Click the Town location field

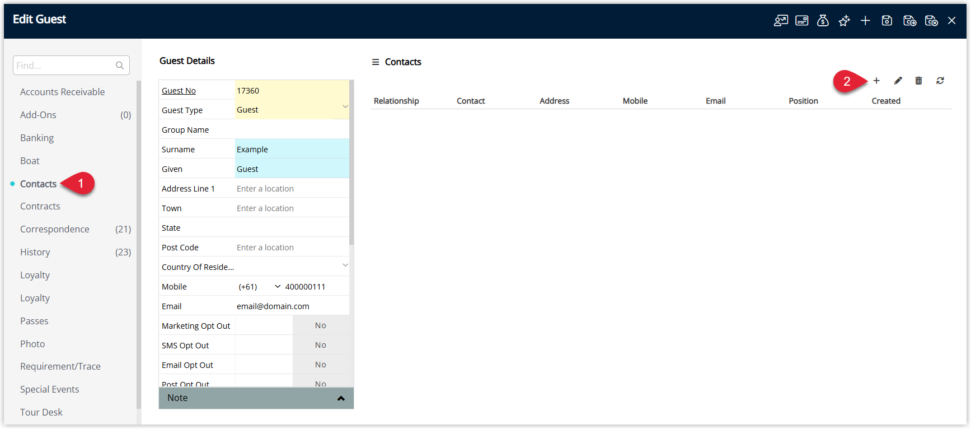292,208
